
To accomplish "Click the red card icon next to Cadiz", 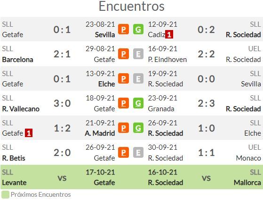I will [169, 34].
